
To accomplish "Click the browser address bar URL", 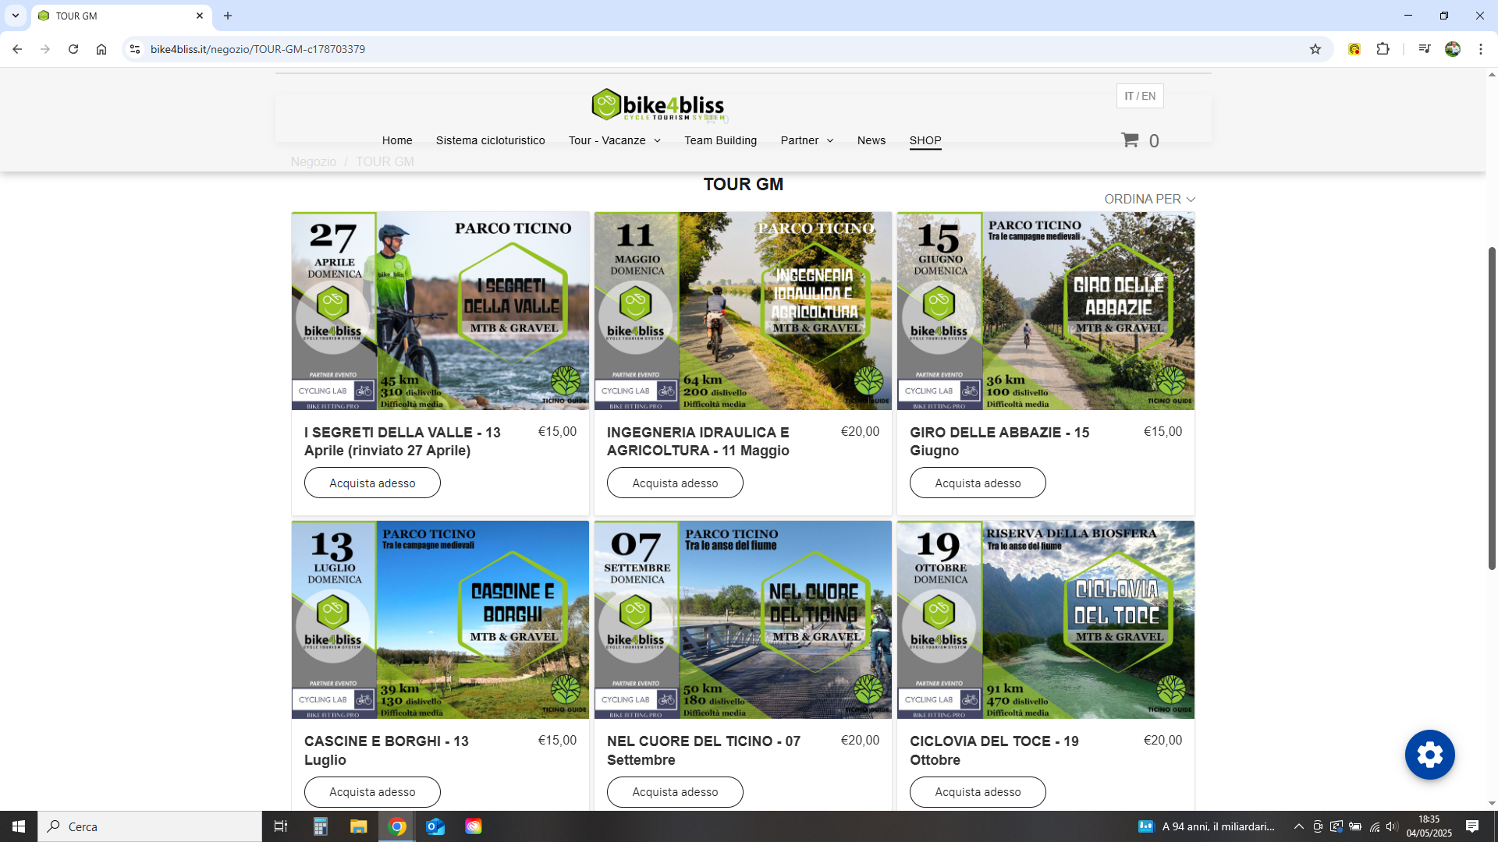I will pyautogui.click(x=257, y=49).
